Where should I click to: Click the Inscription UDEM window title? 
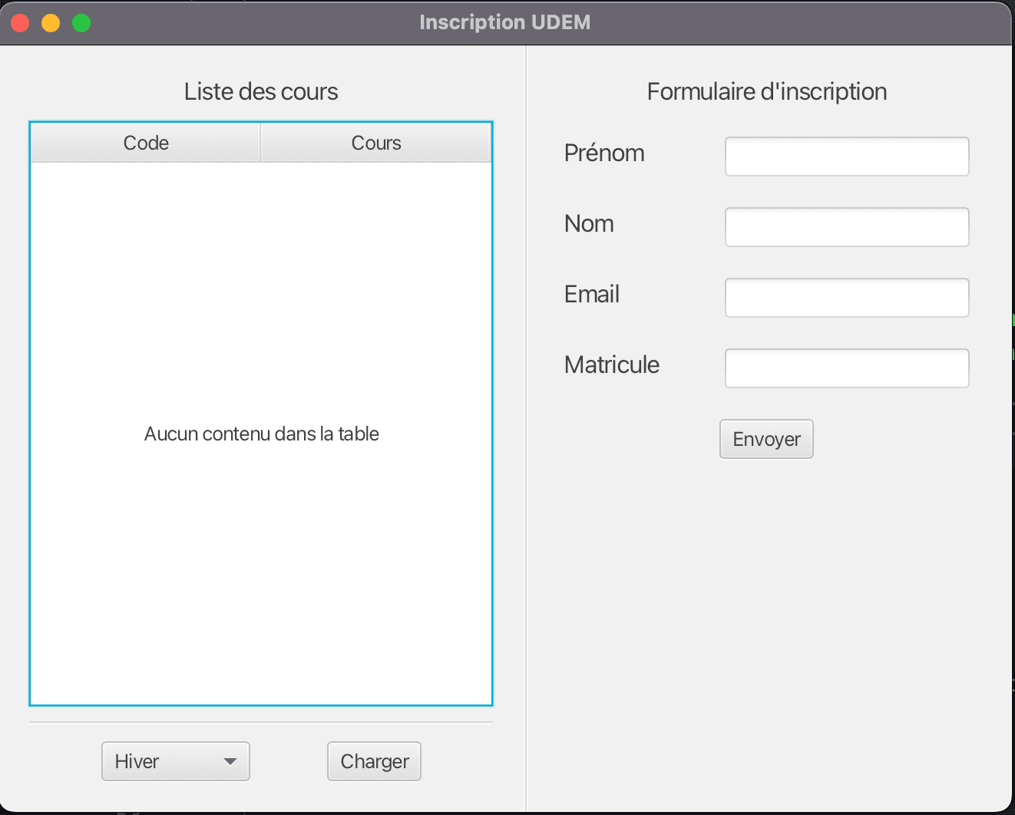[505, 22]
